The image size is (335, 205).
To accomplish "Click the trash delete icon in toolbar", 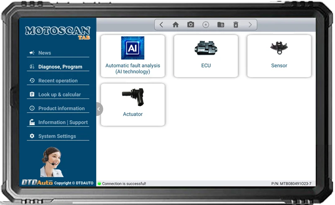I will click(x=236, y=25).
